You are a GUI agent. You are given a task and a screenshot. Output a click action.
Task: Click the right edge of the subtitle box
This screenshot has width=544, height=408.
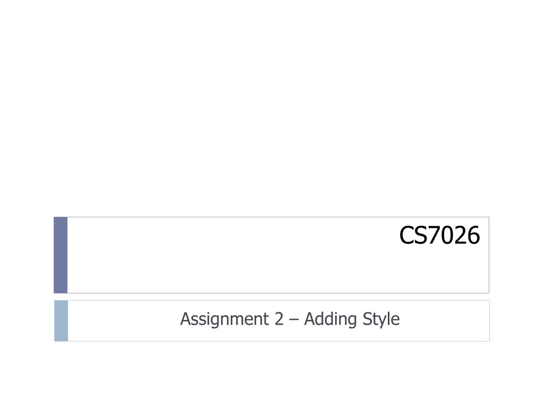489,320
